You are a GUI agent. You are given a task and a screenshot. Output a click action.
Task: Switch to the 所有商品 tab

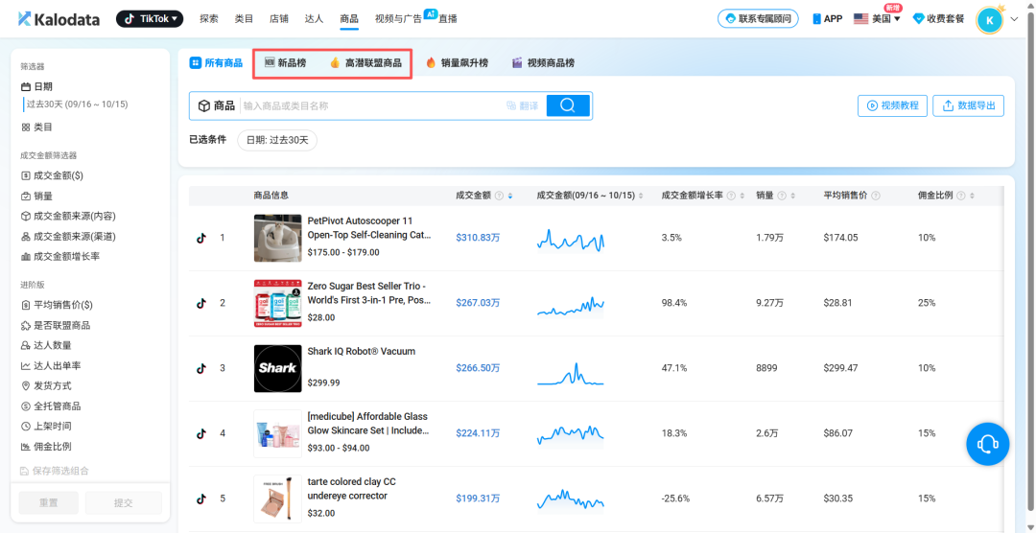tap(216, 62)
